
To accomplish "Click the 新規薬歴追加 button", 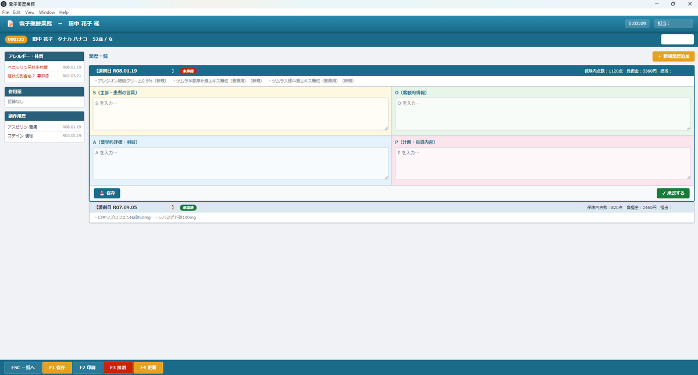I will [674, 56].
